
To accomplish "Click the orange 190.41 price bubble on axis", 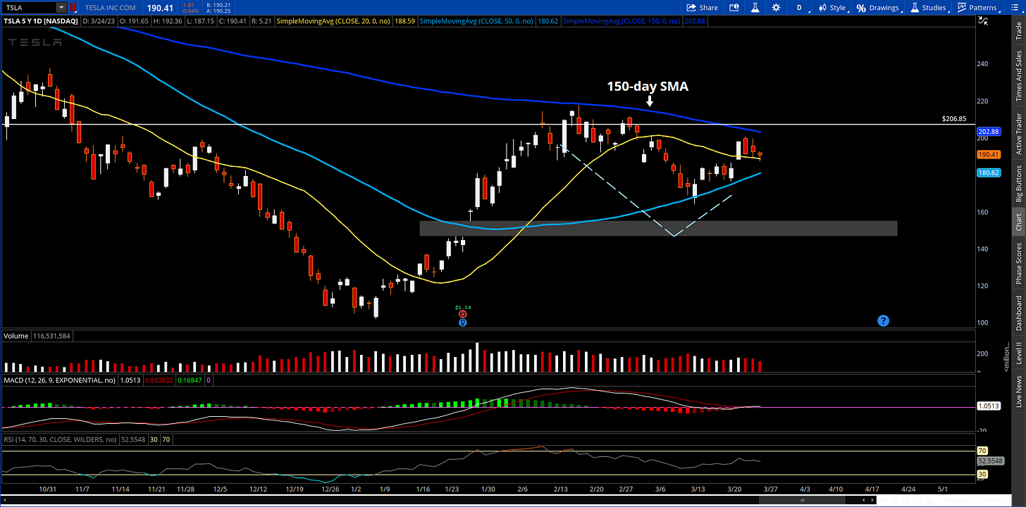I will coord(989,154).
